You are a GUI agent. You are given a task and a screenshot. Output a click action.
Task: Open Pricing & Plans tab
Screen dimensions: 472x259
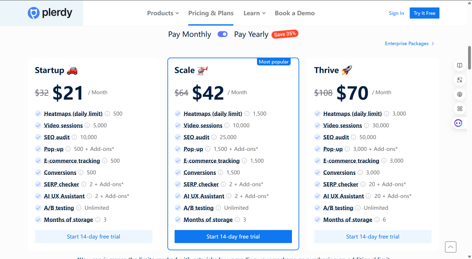pos(211,13)
